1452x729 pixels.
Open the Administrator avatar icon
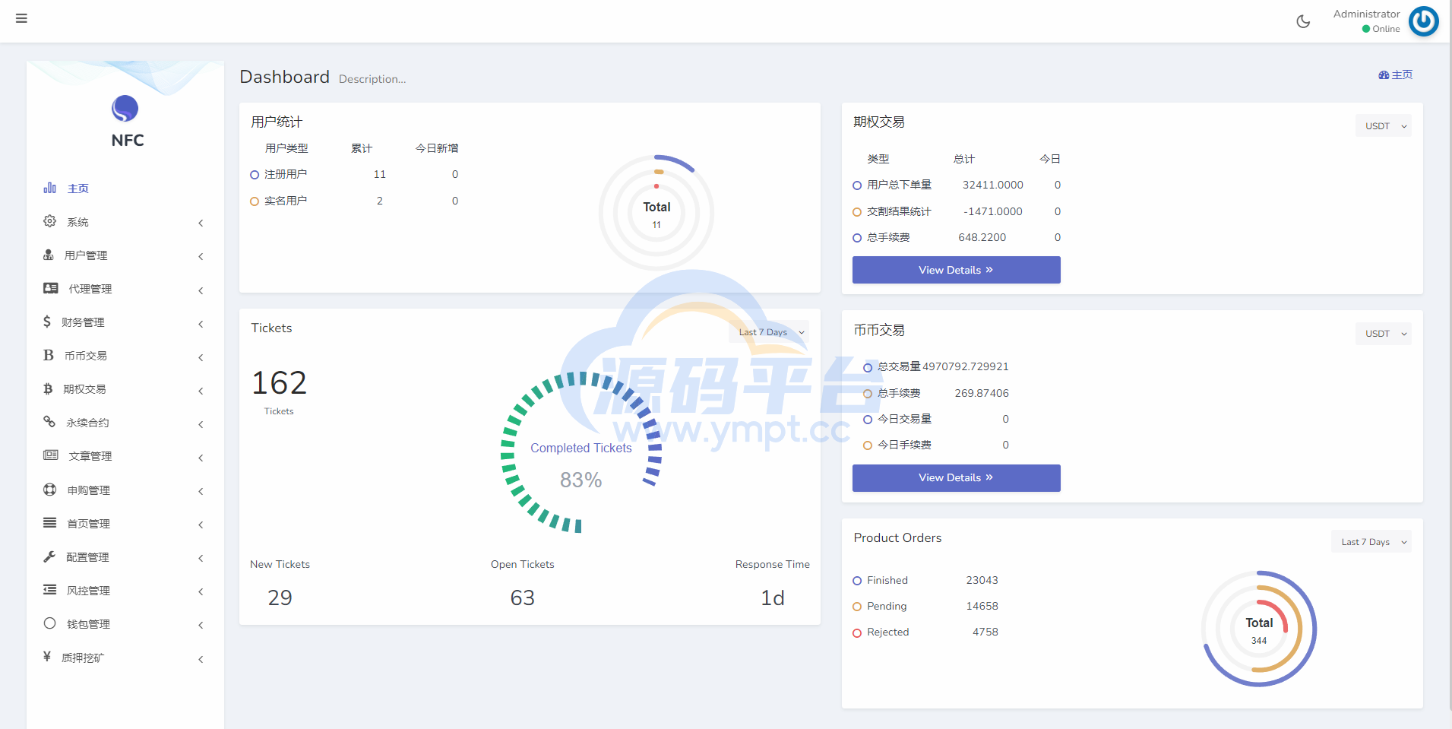pos(1423,21)
